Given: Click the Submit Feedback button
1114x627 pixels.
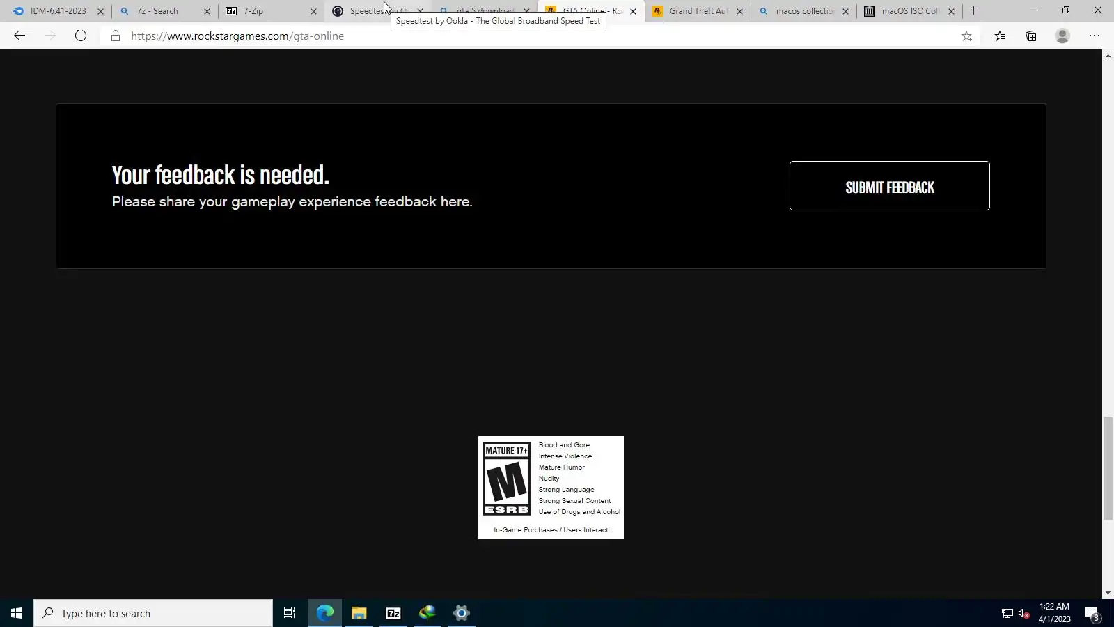Looking at the screenshot, I should point(890,186).
